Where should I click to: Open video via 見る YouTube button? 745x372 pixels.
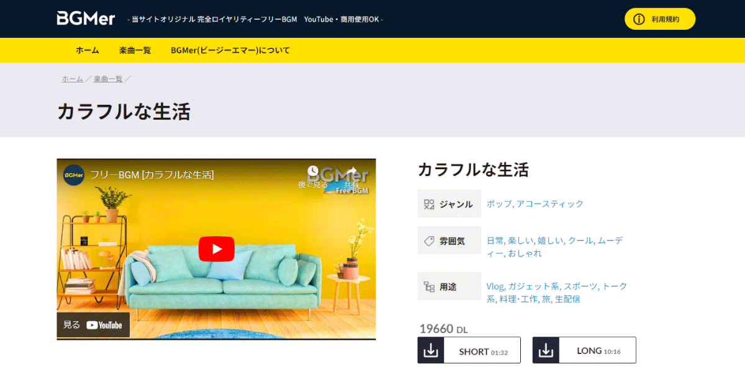click(93, 325)
